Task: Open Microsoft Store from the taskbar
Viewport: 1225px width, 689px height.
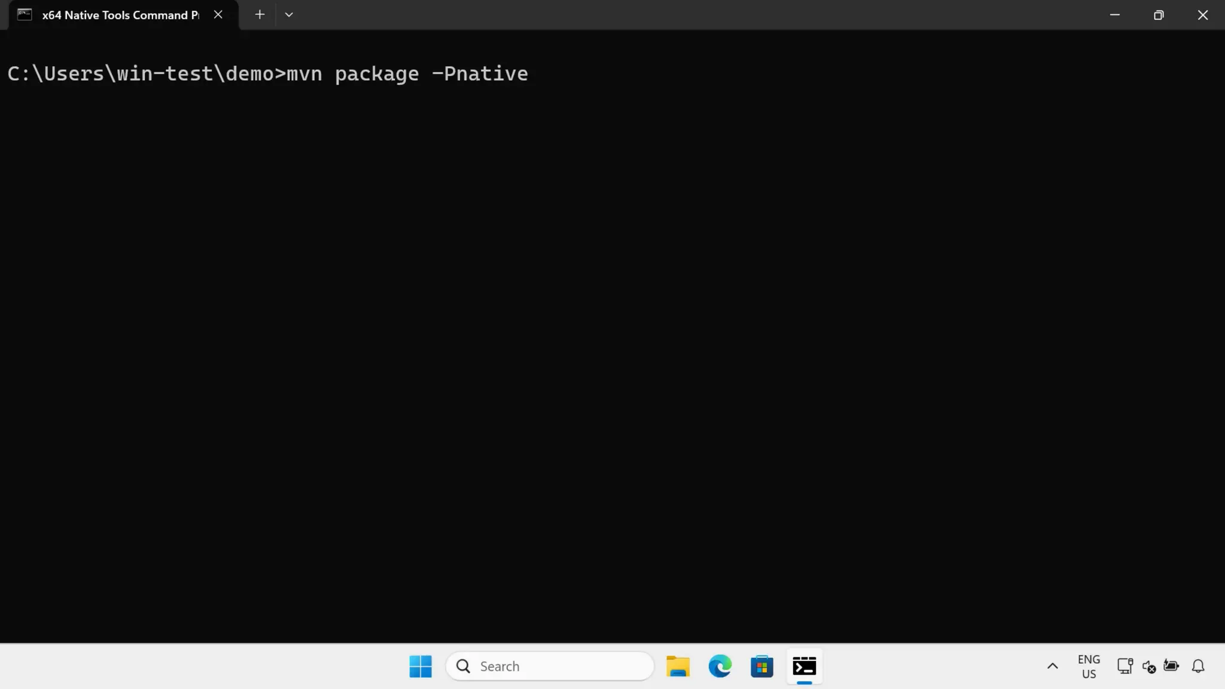Action: pos(762,666)
